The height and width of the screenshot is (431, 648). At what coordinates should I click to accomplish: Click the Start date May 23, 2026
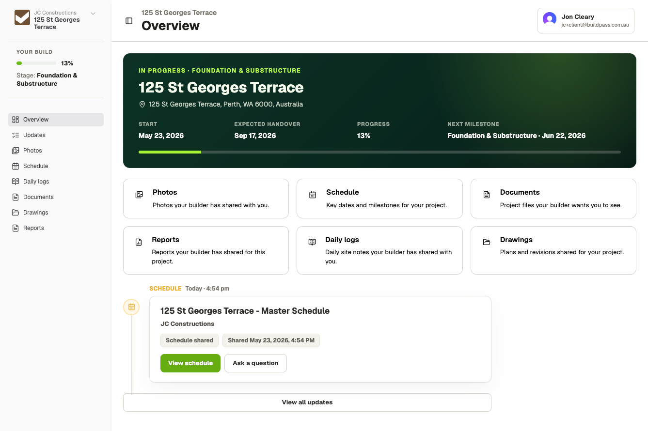point(161,136)
